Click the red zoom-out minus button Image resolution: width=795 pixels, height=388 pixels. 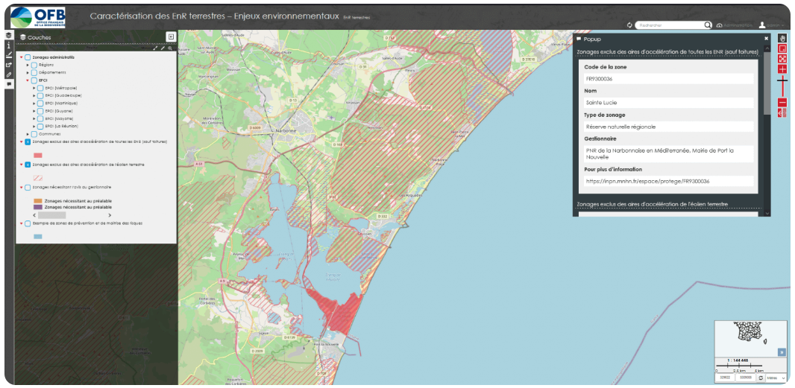782,103
